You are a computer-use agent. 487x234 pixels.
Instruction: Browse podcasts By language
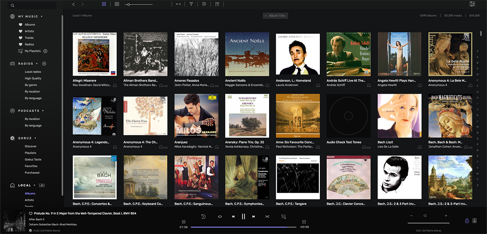pyautogui.click(x=33, y=126)
